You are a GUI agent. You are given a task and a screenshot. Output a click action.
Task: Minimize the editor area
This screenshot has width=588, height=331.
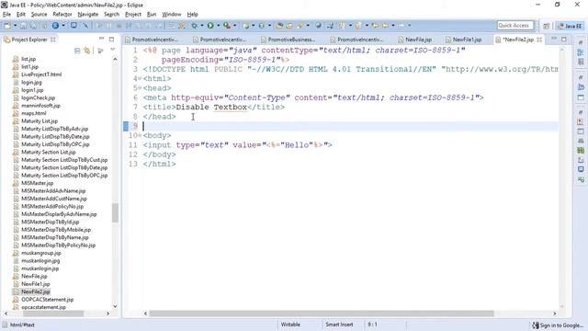coord(554,39)
